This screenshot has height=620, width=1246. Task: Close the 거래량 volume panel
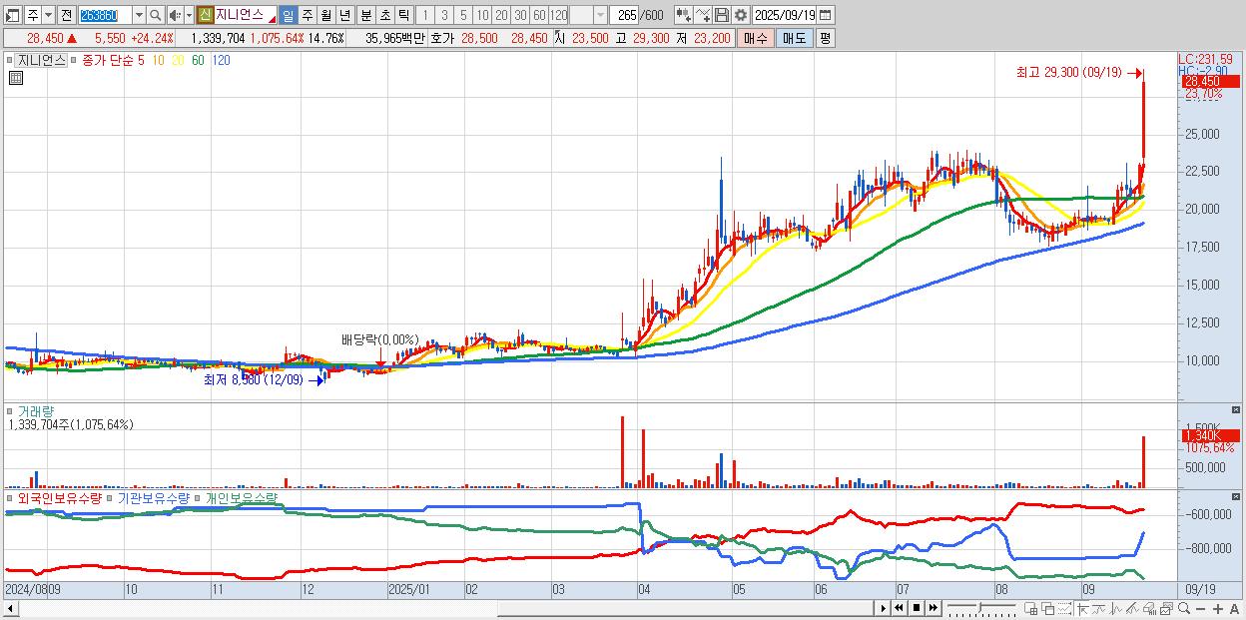click(1237, 410)
